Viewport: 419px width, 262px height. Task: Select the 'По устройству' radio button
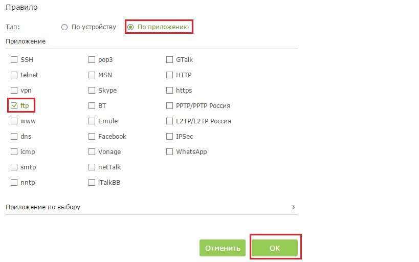(x=64, y=27)
